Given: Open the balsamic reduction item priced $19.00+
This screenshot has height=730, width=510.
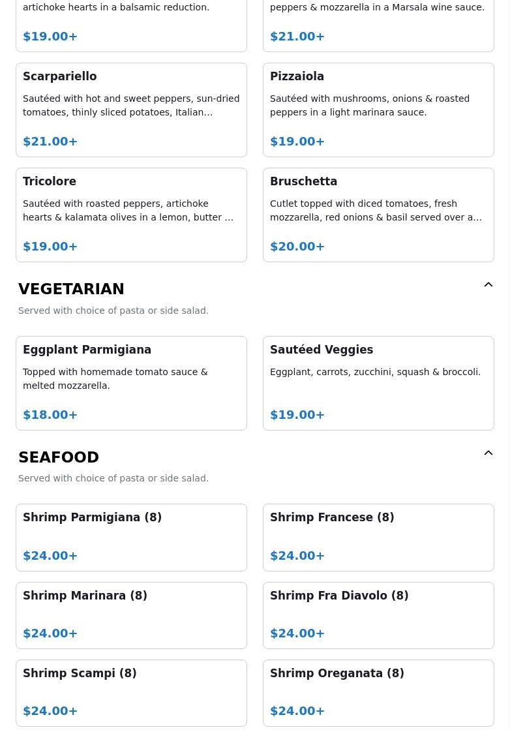Looking at the screenshot, I should click(x=131, y=25).
